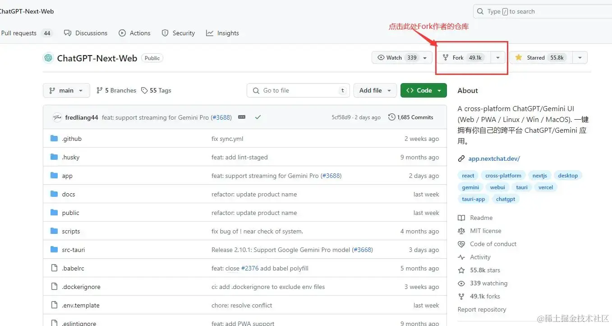This screenshot has width=612, height=326.
Task: Select the gemini topic tag
Action: (470, 187)
